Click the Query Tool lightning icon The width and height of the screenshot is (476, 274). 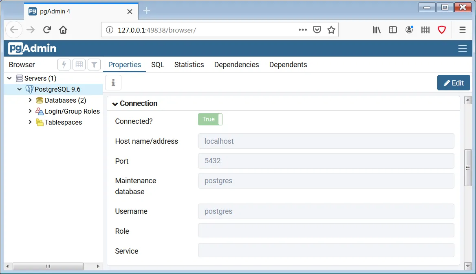tap(64, 65)
